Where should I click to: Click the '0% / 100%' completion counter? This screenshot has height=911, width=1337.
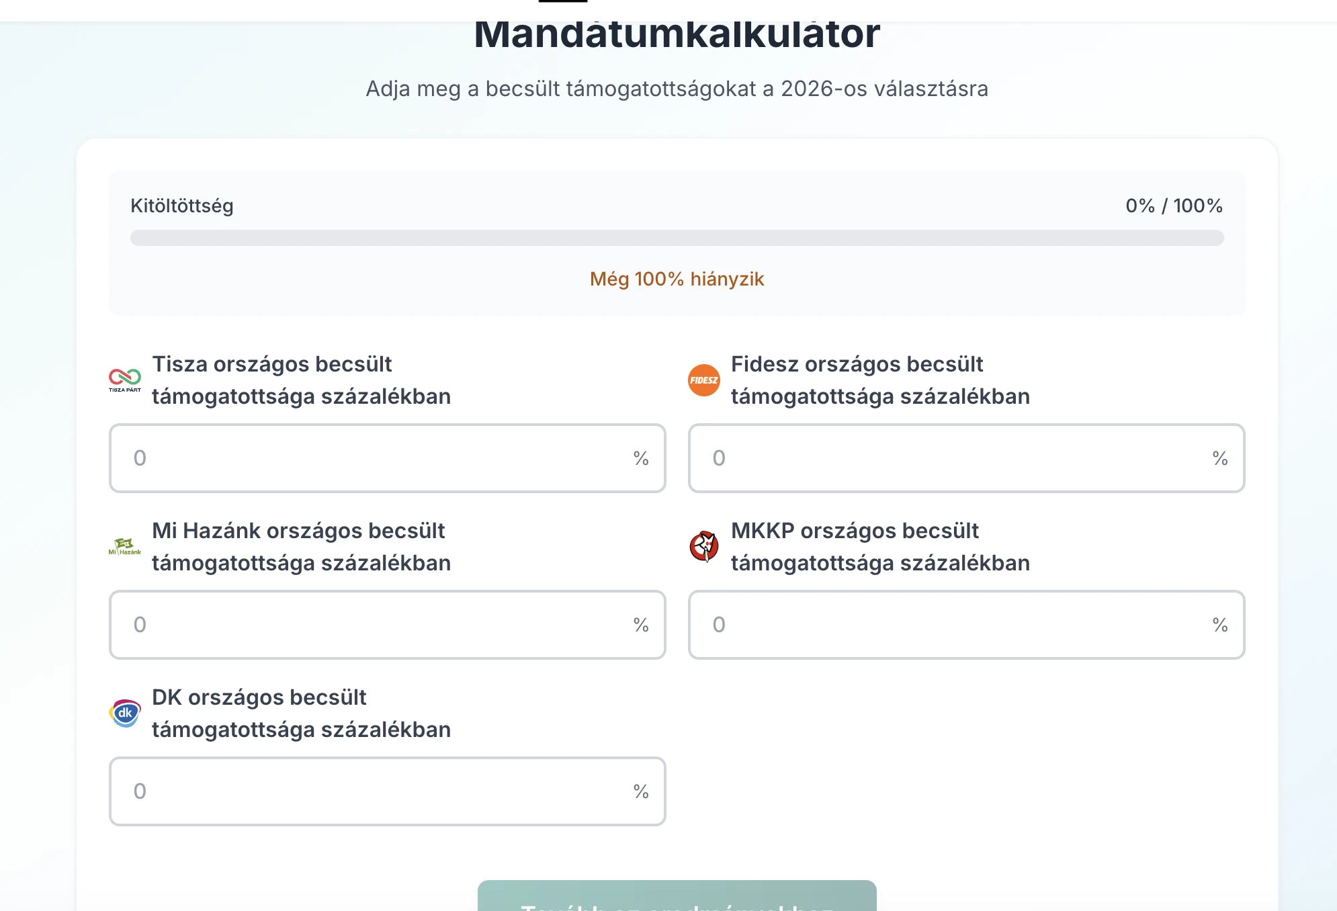click(x=1174, y=206)
